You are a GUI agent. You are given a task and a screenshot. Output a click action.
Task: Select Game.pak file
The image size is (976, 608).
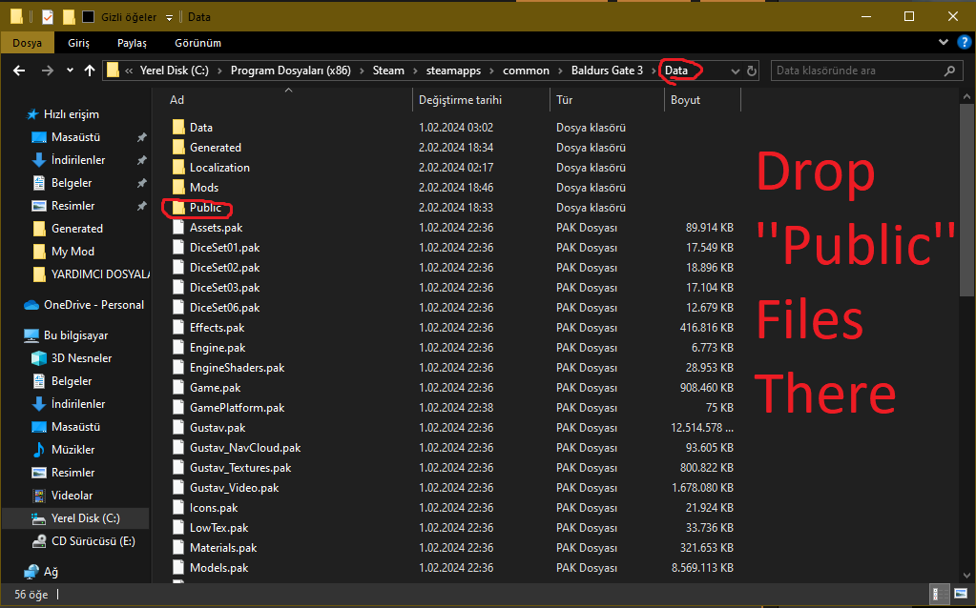[216, 388]
